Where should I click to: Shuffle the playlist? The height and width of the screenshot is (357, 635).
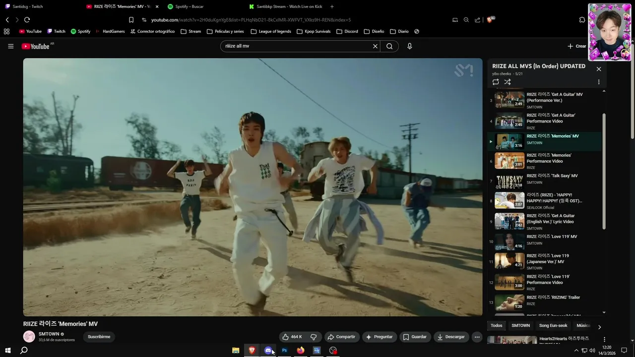pos(507,82)
